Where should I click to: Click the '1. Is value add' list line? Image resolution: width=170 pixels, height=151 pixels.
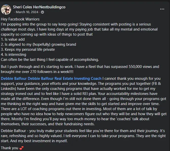click(x=13, y=39)
